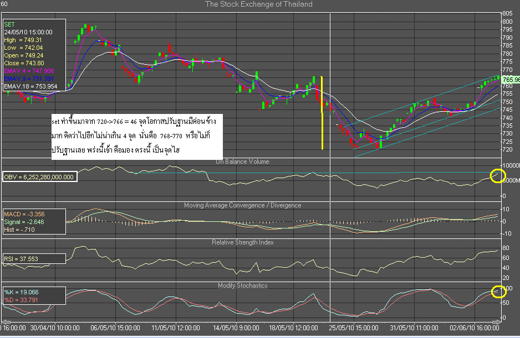Click the MACD = -3.356 readout
This screenshot has height=338, width=520.
(x=24, y=214)
